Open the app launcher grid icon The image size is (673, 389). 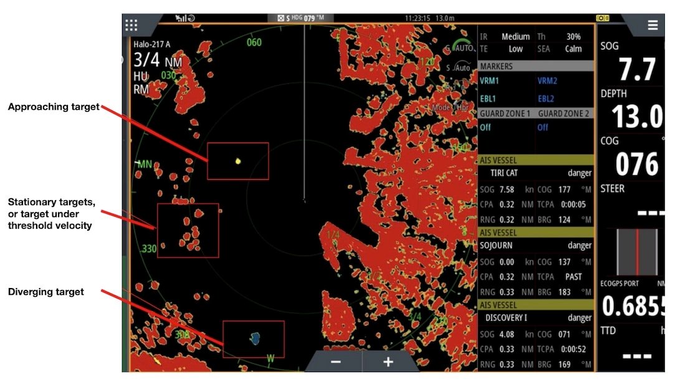coord(131,24)
